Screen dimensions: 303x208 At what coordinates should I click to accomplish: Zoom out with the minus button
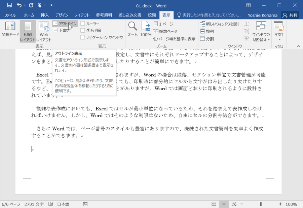[x=241, y=204]
